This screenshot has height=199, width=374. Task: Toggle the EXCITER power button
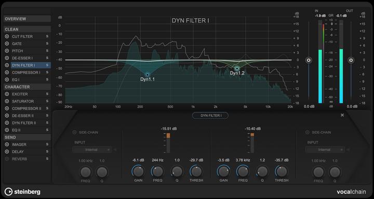[7, 94]
